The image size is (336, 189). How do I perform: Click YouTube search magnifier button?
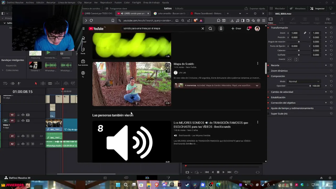[x=210, y=28]
